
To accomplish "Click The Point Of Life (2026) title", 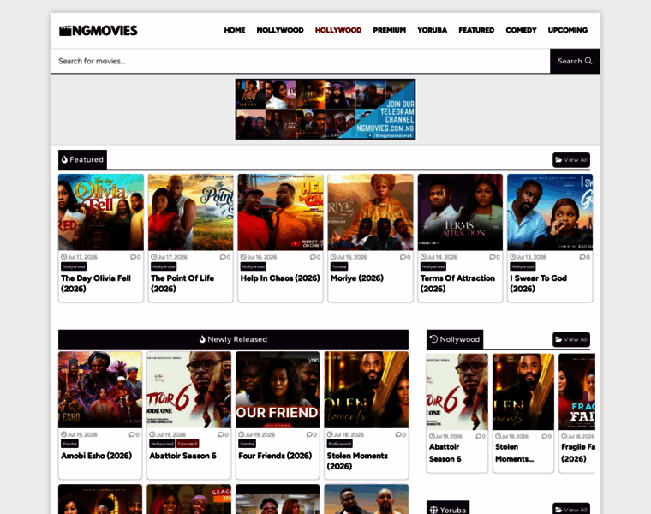I will [x=182, y=284].
